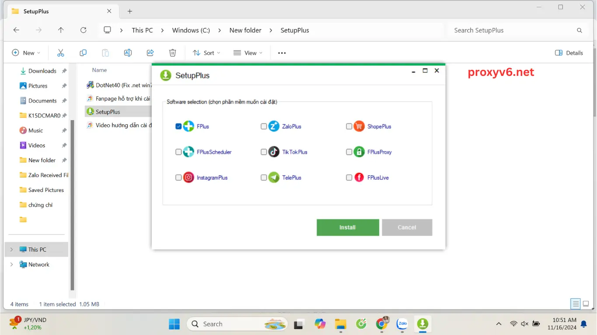The image size is (597, 335).
Task: Expand the Network tree node
Action: pyautogui.click(x=11, y=264)
